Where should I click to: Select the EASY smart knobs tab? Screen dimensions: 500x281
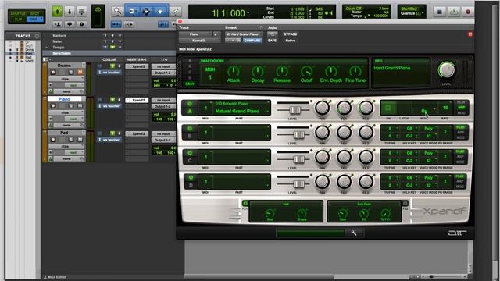(190, 84)
